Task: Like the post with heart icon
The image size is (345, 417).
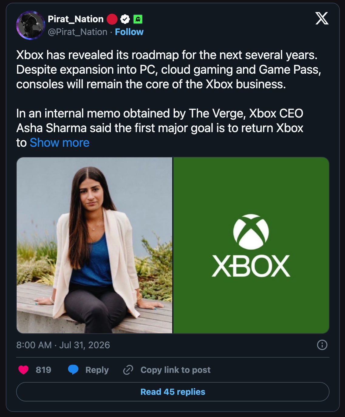Action: click(23, 370)
